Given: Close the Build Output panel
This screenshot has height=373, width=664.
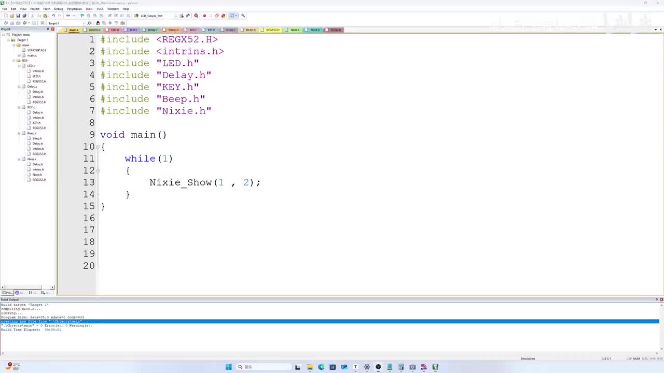Looking at the screenshot, I should tap(661, 299).
